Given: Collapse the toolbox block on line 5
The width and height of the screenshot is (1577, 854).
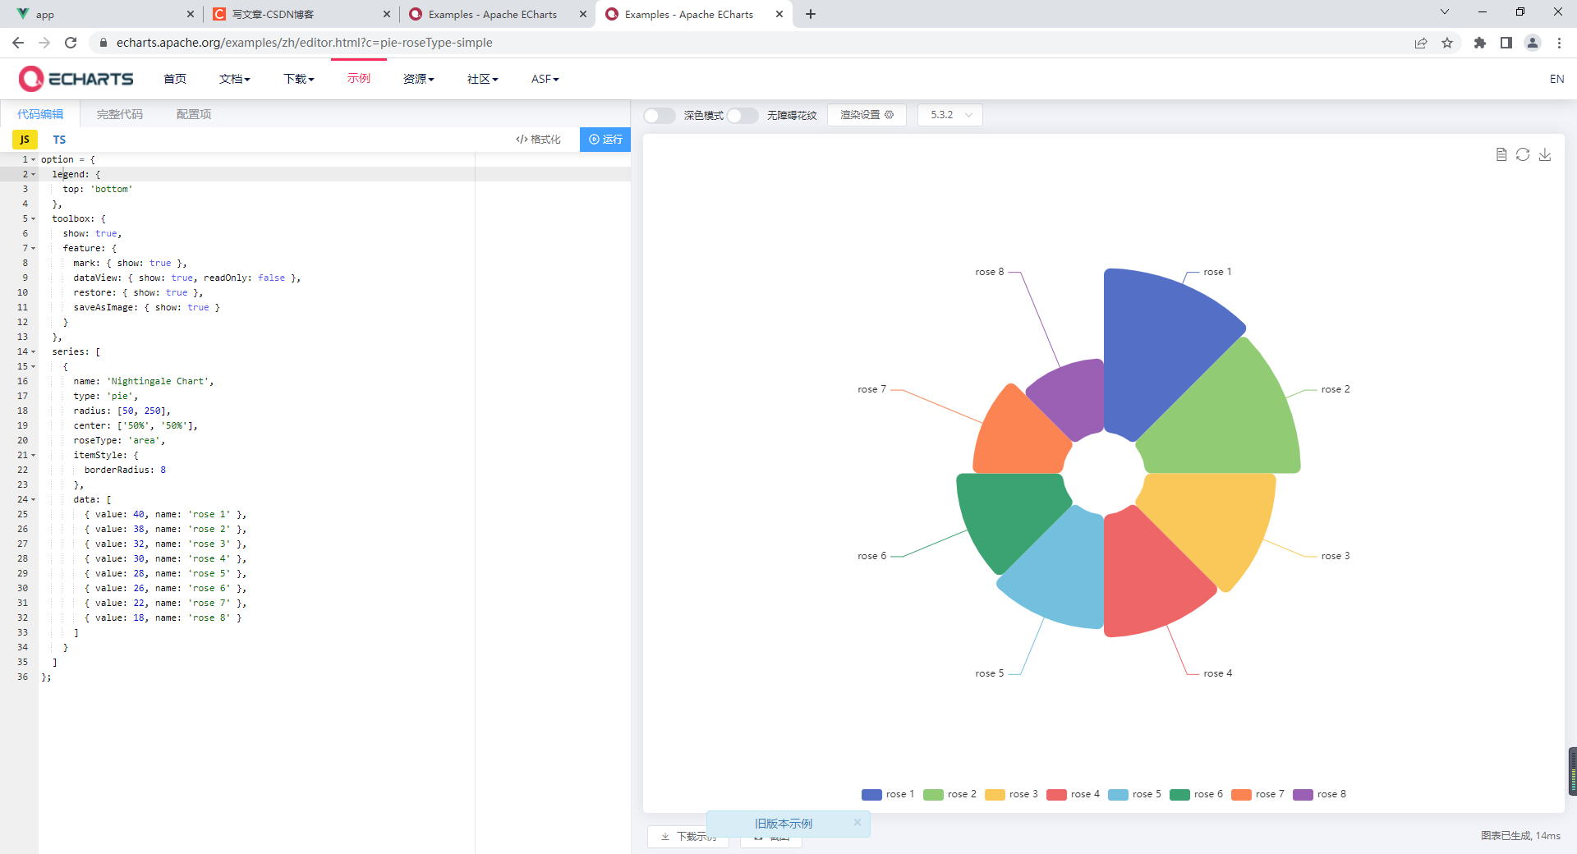Looking at the screenshot, I should [34, 218].
